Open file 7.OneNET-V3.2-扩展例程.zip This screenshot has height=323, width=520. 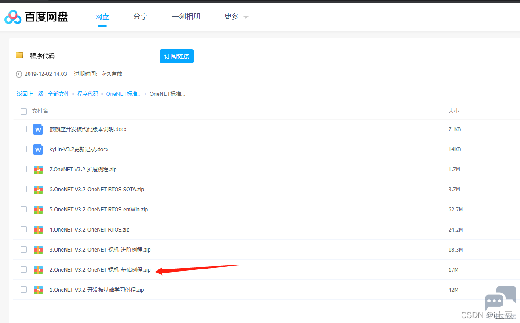pyautogui.click(x=83, y=170)
